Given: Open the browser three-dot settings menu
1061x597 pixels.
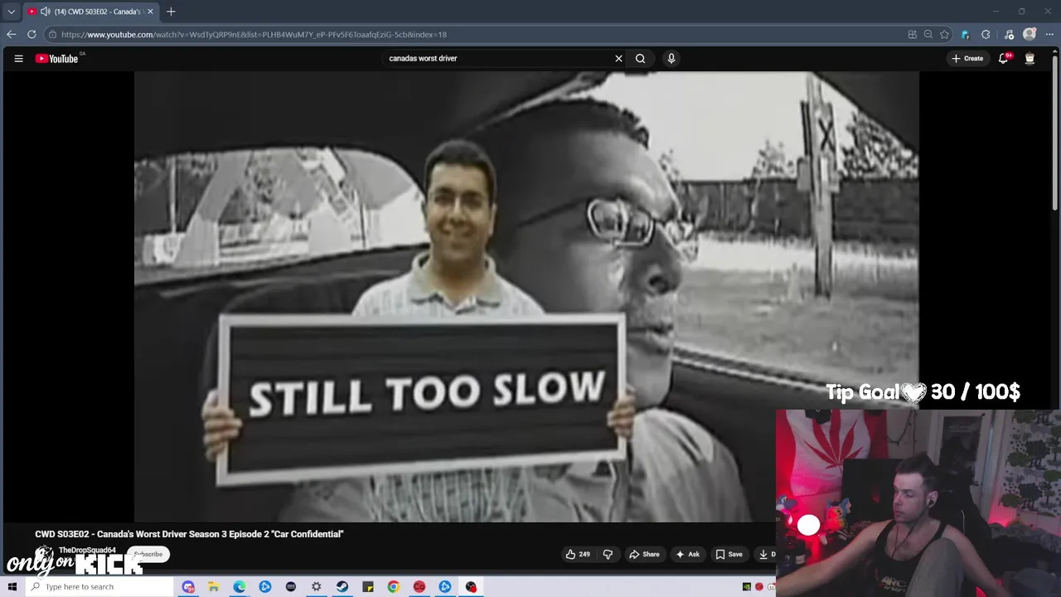Looking at the screenshot, I should pyautogui.click(x=1049, y=34).
